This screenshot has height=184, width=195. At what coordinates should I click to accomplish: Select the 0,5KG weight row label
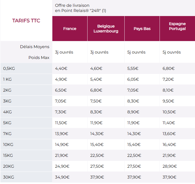point(9,68)
